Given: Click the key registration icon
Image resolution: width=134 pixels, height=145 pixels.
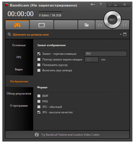Looking at the screenshot, I should (x=93, y=5).
